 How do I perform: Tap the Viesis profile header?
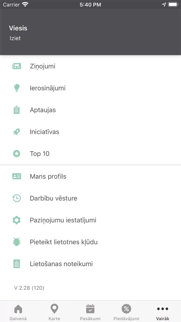pos(18,28)
